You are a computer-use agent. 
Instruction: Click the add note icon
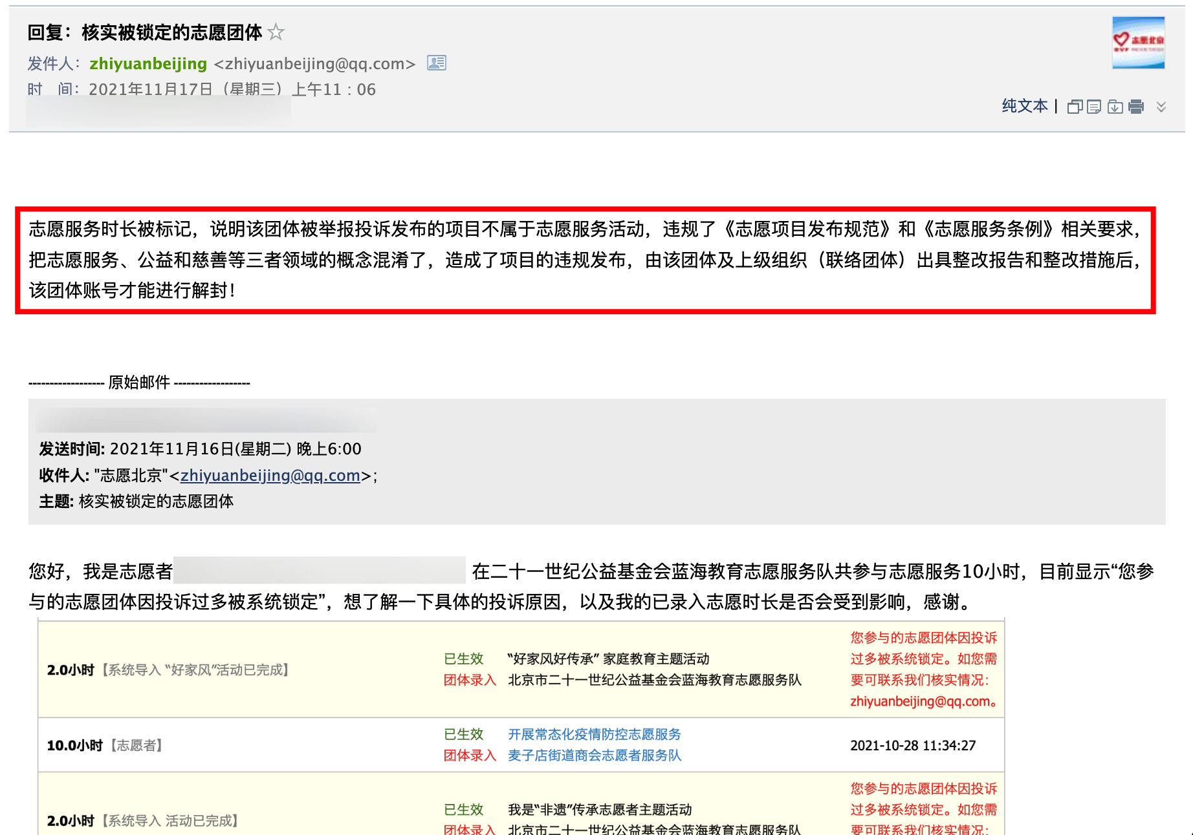[1094, 107]
